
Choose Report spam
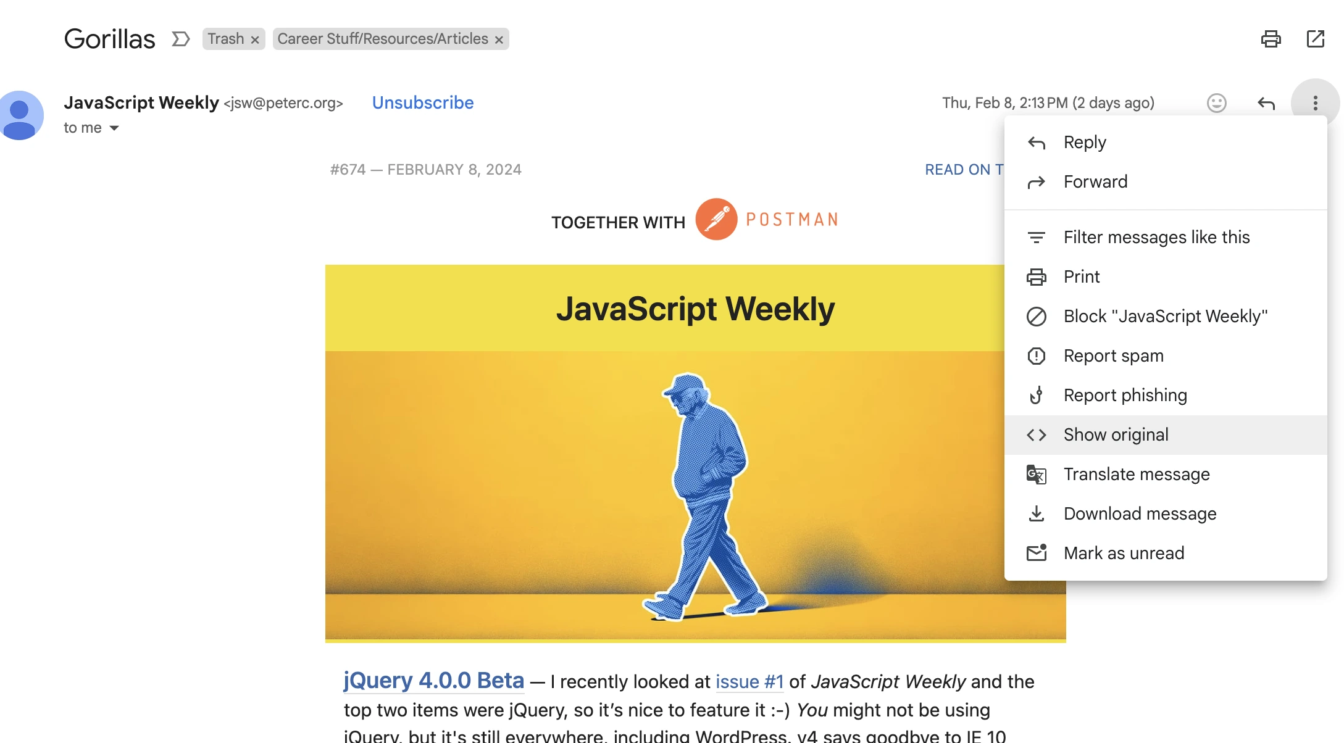tap(1166, 356)
